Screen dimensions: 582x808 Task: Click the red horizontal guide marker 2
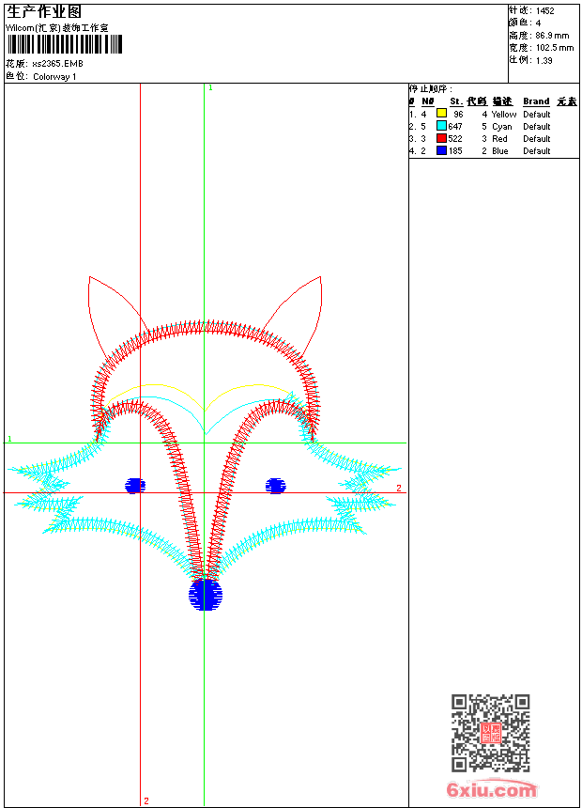(x=399, y=488)
